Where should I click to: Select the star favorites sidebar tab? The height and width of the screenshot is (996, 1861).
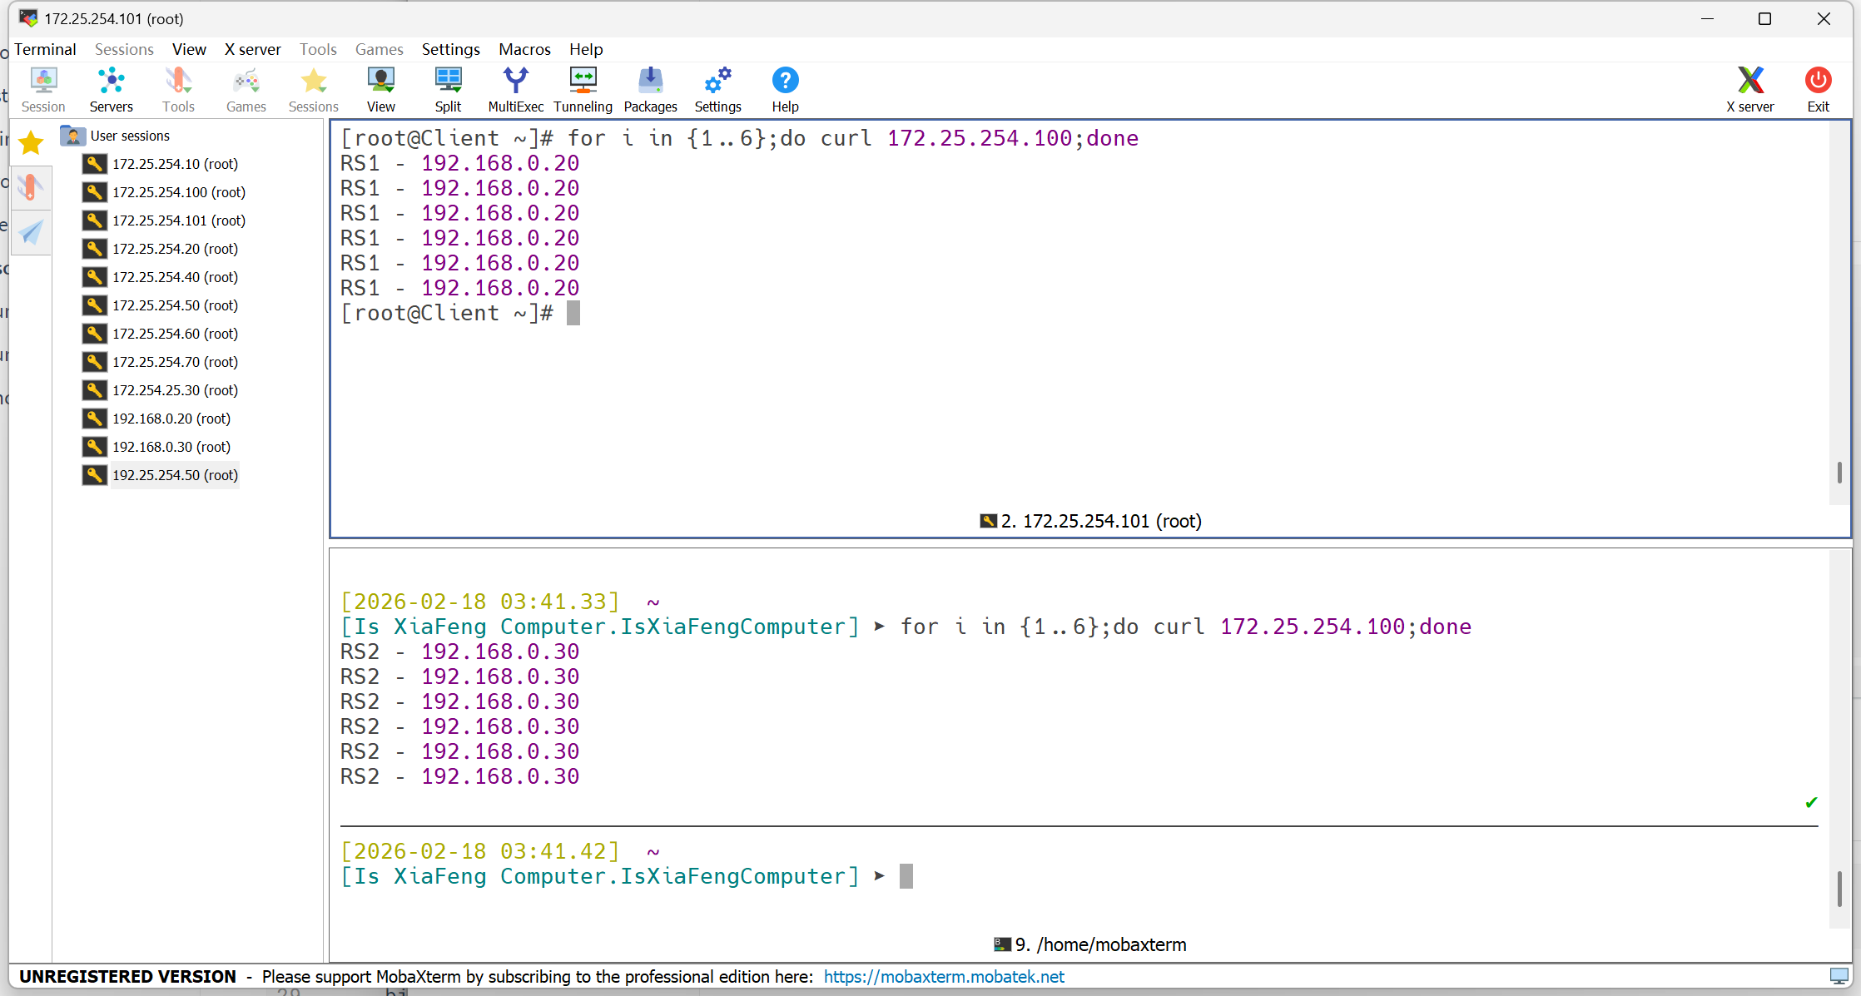point(31,143)
